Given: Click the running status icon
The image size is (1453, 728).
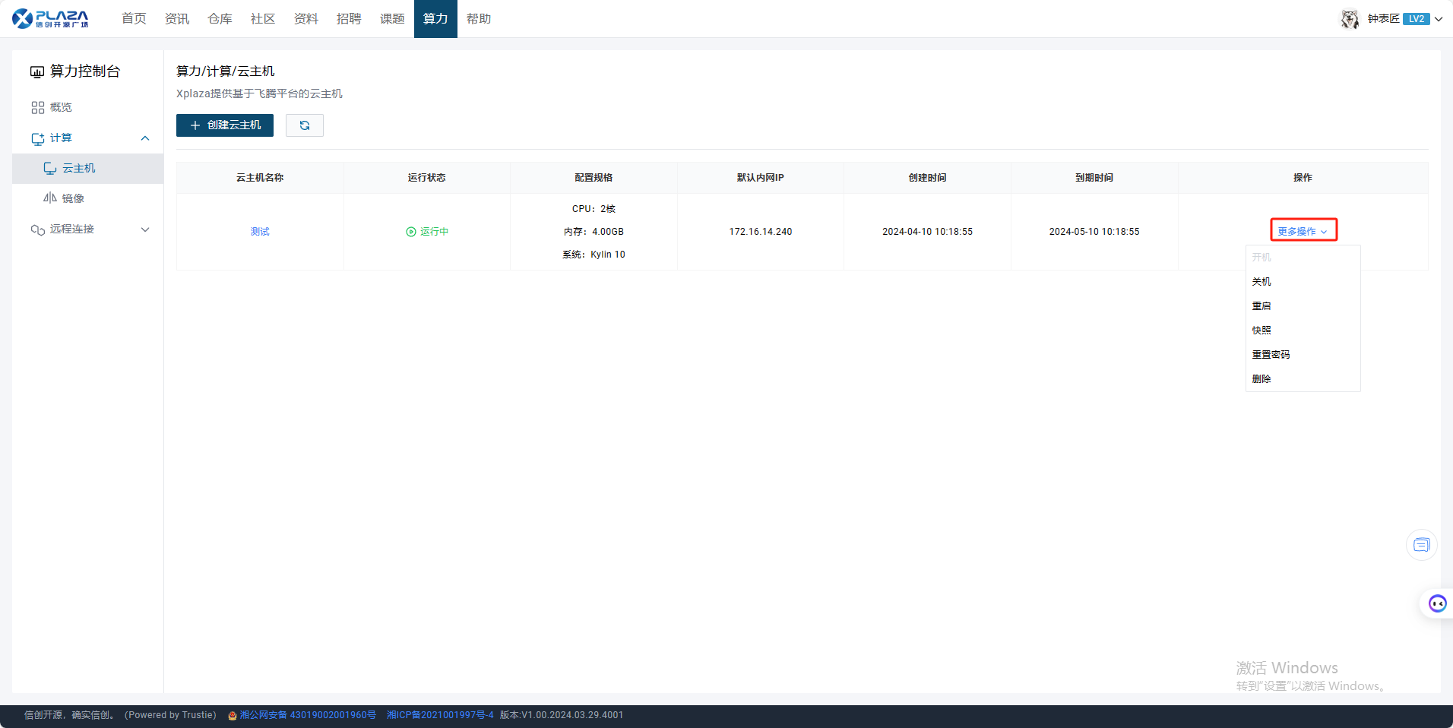Looking at the screenshot, I should [x=411, y=232].
